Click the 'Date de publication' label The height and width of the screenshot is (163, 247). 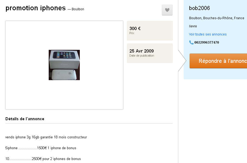(x=141, y=56)
